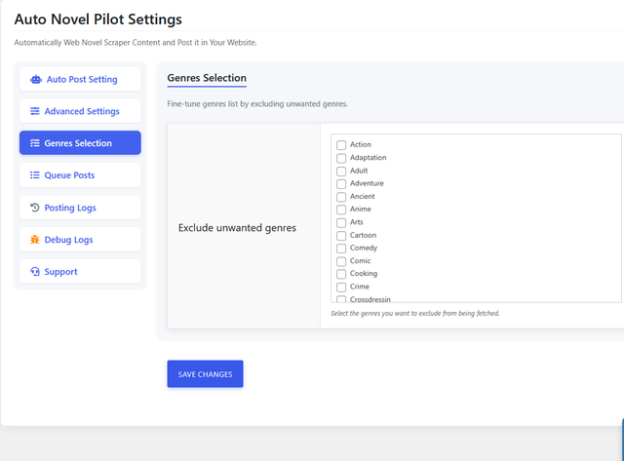Image resolution: width=624 pixels, height=461 pixels.
Task: Click the Automatically Web Novel Scraper subtitle text
Action: click(136, 43)
